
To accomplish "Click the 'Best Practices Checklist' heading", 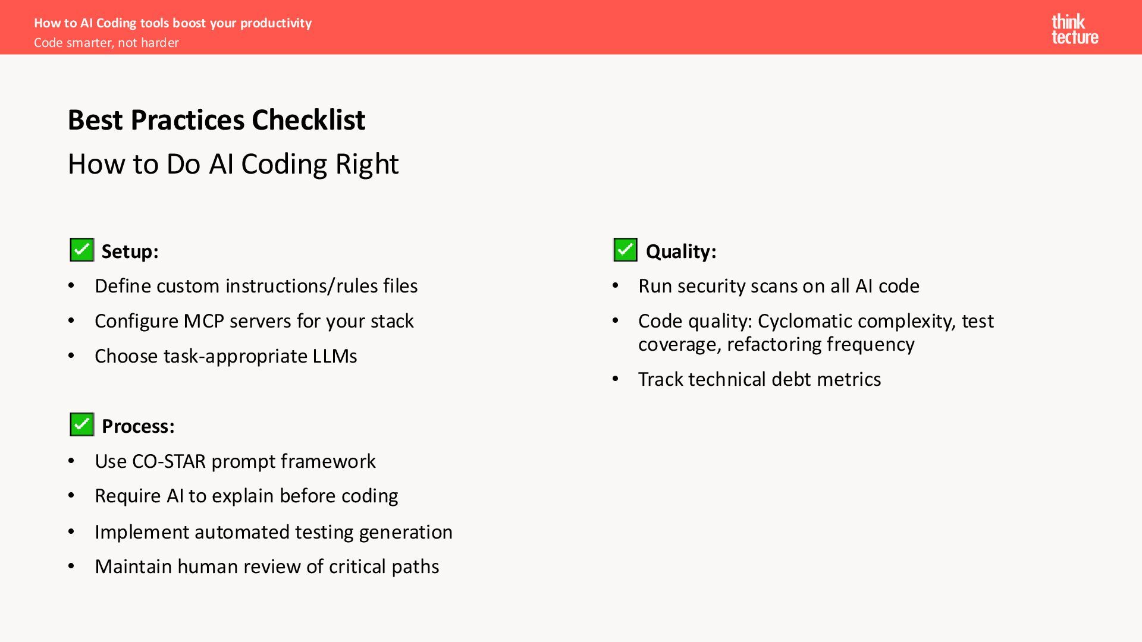I will (216, 120).
